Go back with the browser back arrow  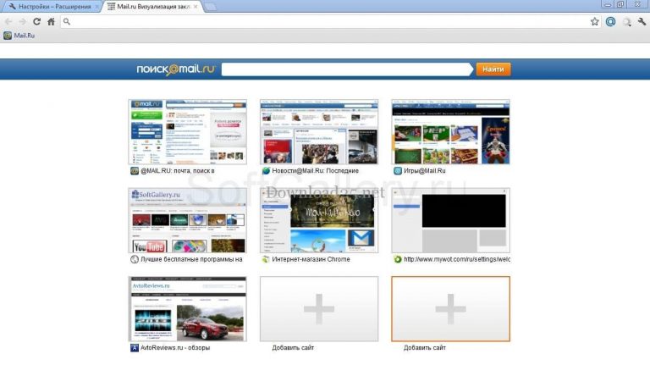(x=8, y=21)
